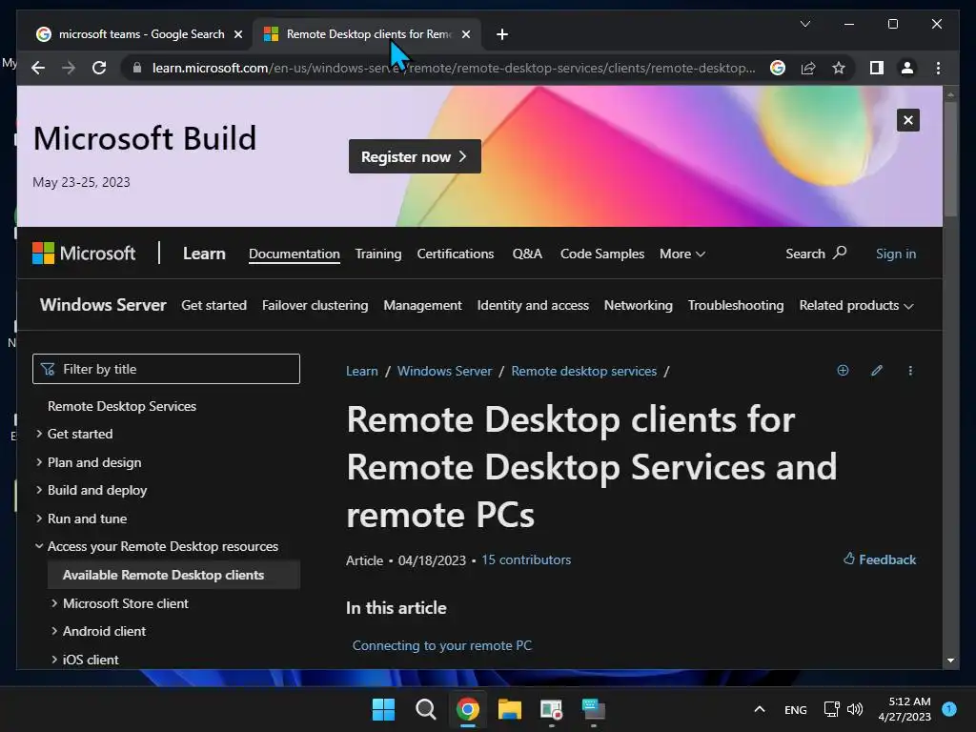Open Remote Desktop Services in sidebar
The width and height of the screenshot is (976, 732).
pyautogui.click(x=122, y=406)
